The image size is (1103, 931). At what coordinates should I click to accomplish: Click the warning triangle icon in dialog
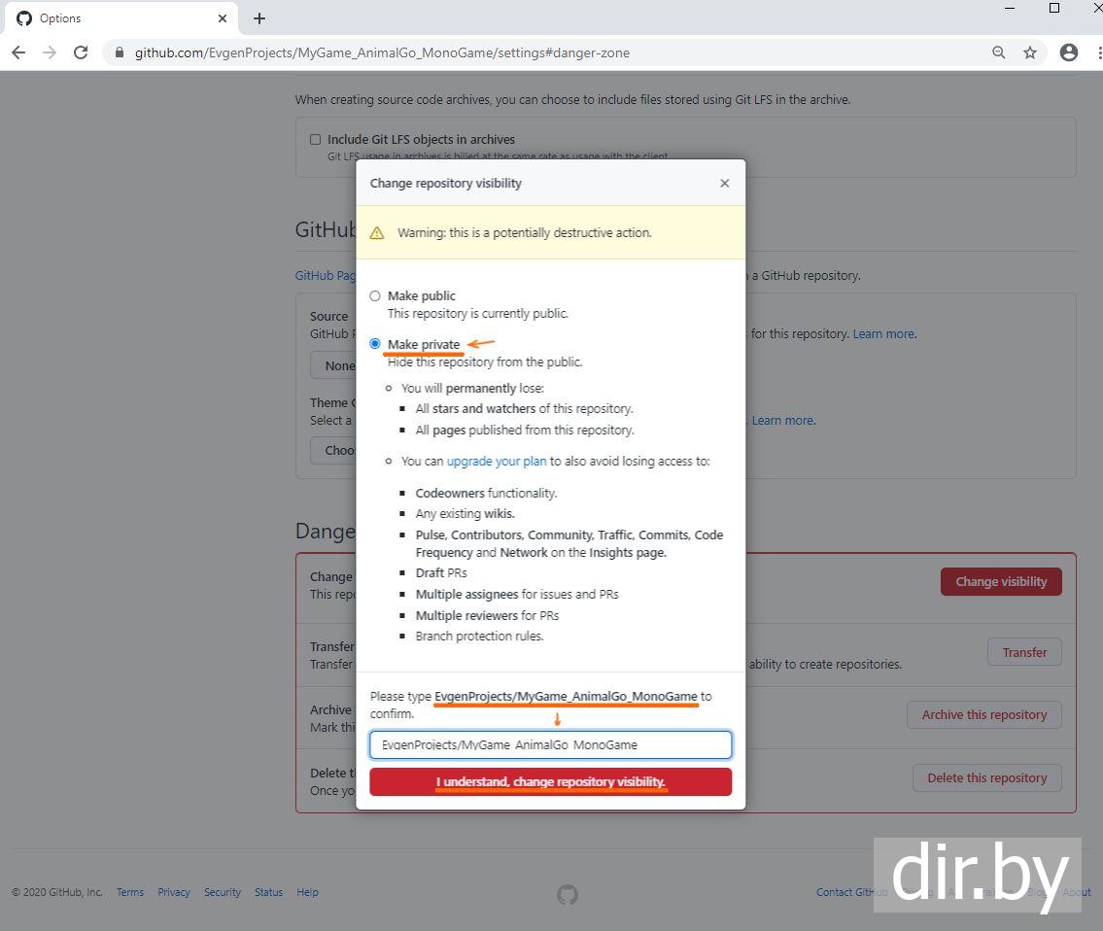click(377, 233)
